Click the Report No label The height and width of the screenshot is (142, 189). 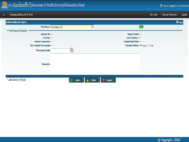click(x=46, y=34)
